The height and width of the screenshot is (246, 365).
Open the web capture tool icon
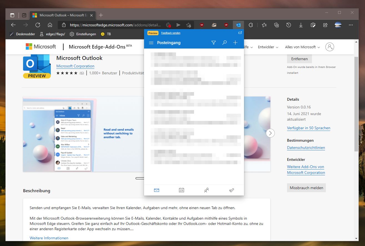click(x=313, y=25)
